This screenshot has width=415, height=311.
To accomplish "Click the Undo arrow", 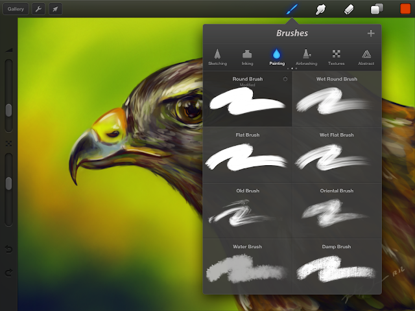I will (x=8, y=249).
